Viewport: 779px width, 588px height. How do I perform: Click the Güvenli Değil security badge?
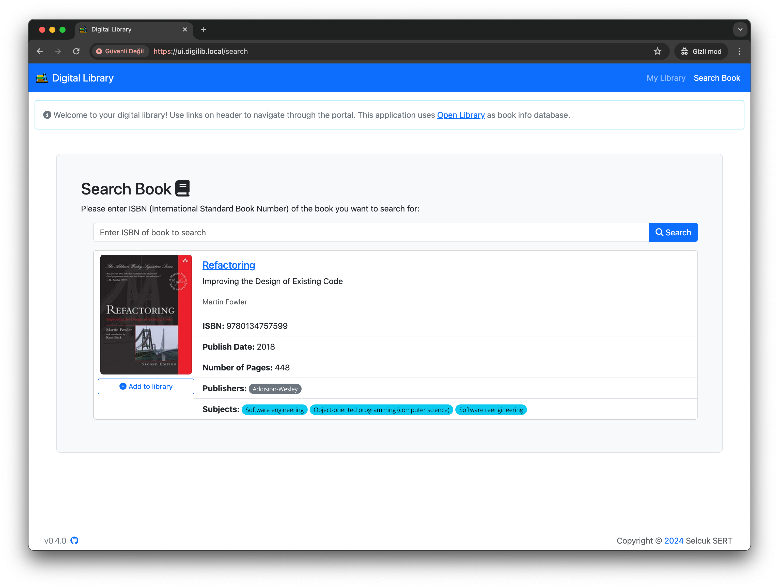[120, 51]
